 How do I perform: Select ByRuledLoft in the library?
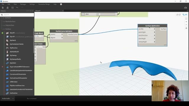tap(14, 52)
